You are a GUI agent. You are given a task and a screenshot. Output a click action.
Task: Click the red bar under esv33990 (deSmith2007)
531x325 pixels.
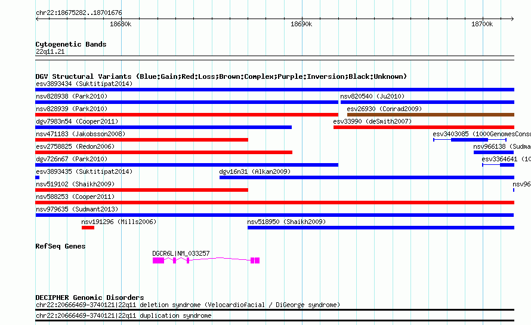[x=424, y=127]
